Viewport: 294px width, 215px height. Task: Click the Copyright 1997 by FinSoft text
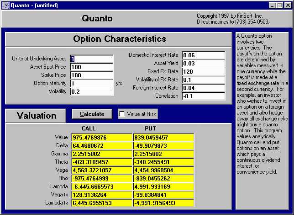click(x=230, y=16)
